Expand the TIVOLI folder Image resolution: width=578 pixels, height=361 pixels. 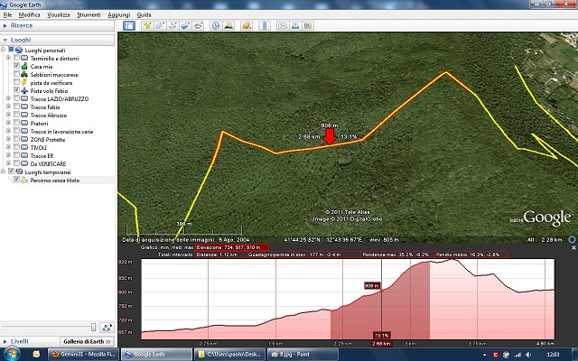pos(8,147)
